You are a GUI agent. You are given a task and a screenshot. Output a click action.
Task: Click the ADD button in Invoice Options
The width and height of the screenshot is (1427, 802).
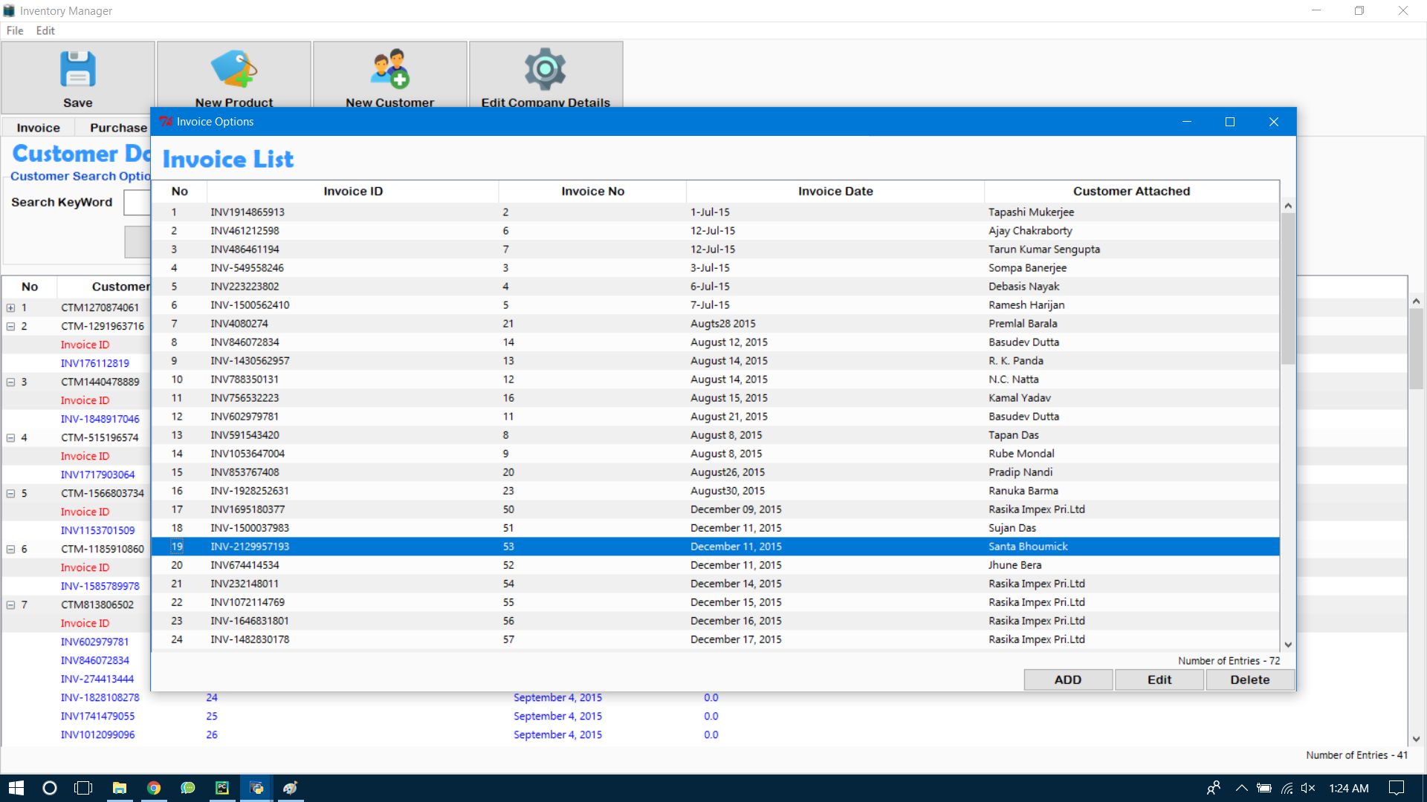point(1068,679)
